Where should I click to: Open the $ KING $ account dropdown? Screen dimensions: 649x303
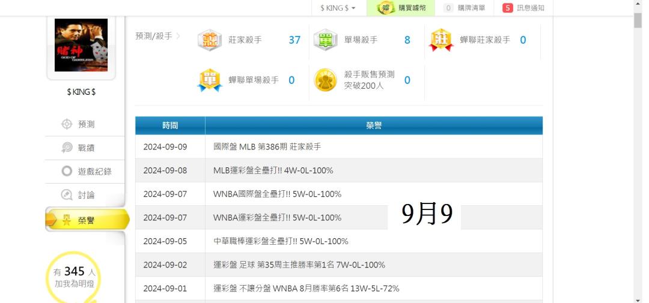click(x=338, y=8)
